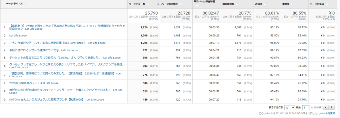Open the Ball Sort Puzzle page title link
Image resolution: width=340 pixels, height=118 pixels.
[x=57, y=43]
